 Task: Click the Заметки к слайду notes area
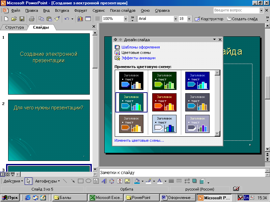182,173
